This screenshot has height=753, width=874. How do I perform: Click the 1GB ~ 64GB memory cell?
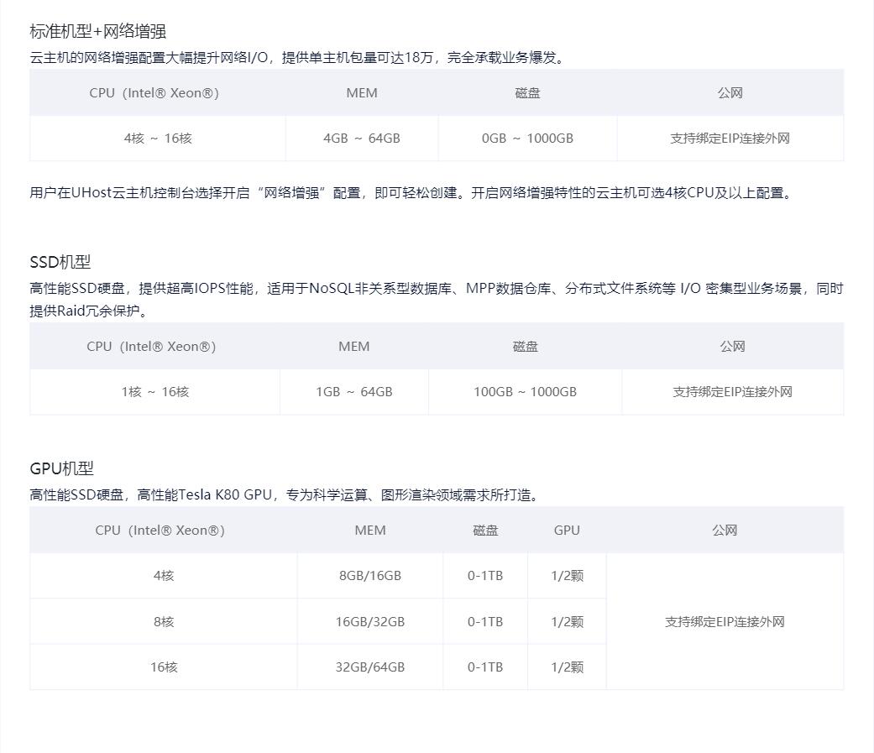click(354, 392)
